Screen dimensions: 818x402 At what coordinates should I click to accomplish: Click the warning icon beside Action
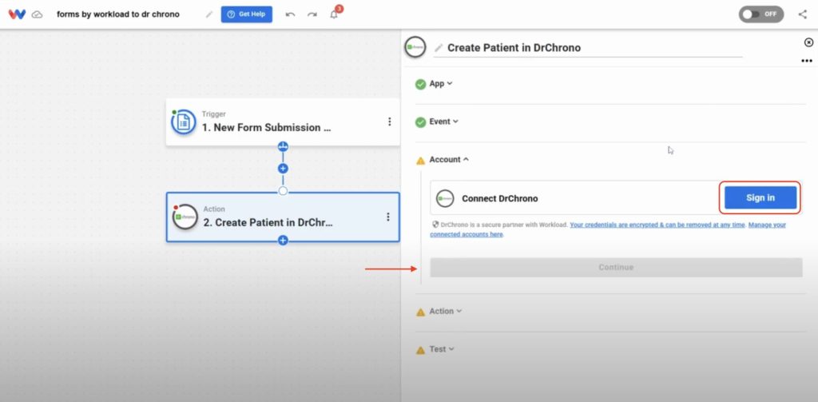420,312
